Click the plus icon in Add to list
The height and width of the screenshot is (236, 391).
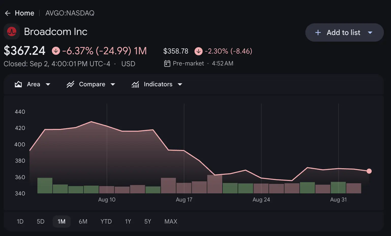tap(318, 32)
